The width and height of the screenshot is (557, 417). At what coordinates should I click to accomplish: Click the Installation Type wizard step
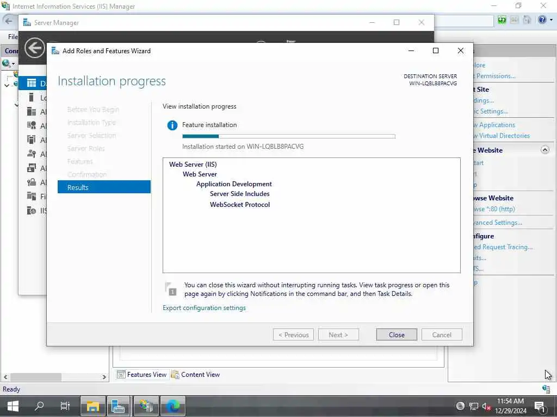point(91,123)
